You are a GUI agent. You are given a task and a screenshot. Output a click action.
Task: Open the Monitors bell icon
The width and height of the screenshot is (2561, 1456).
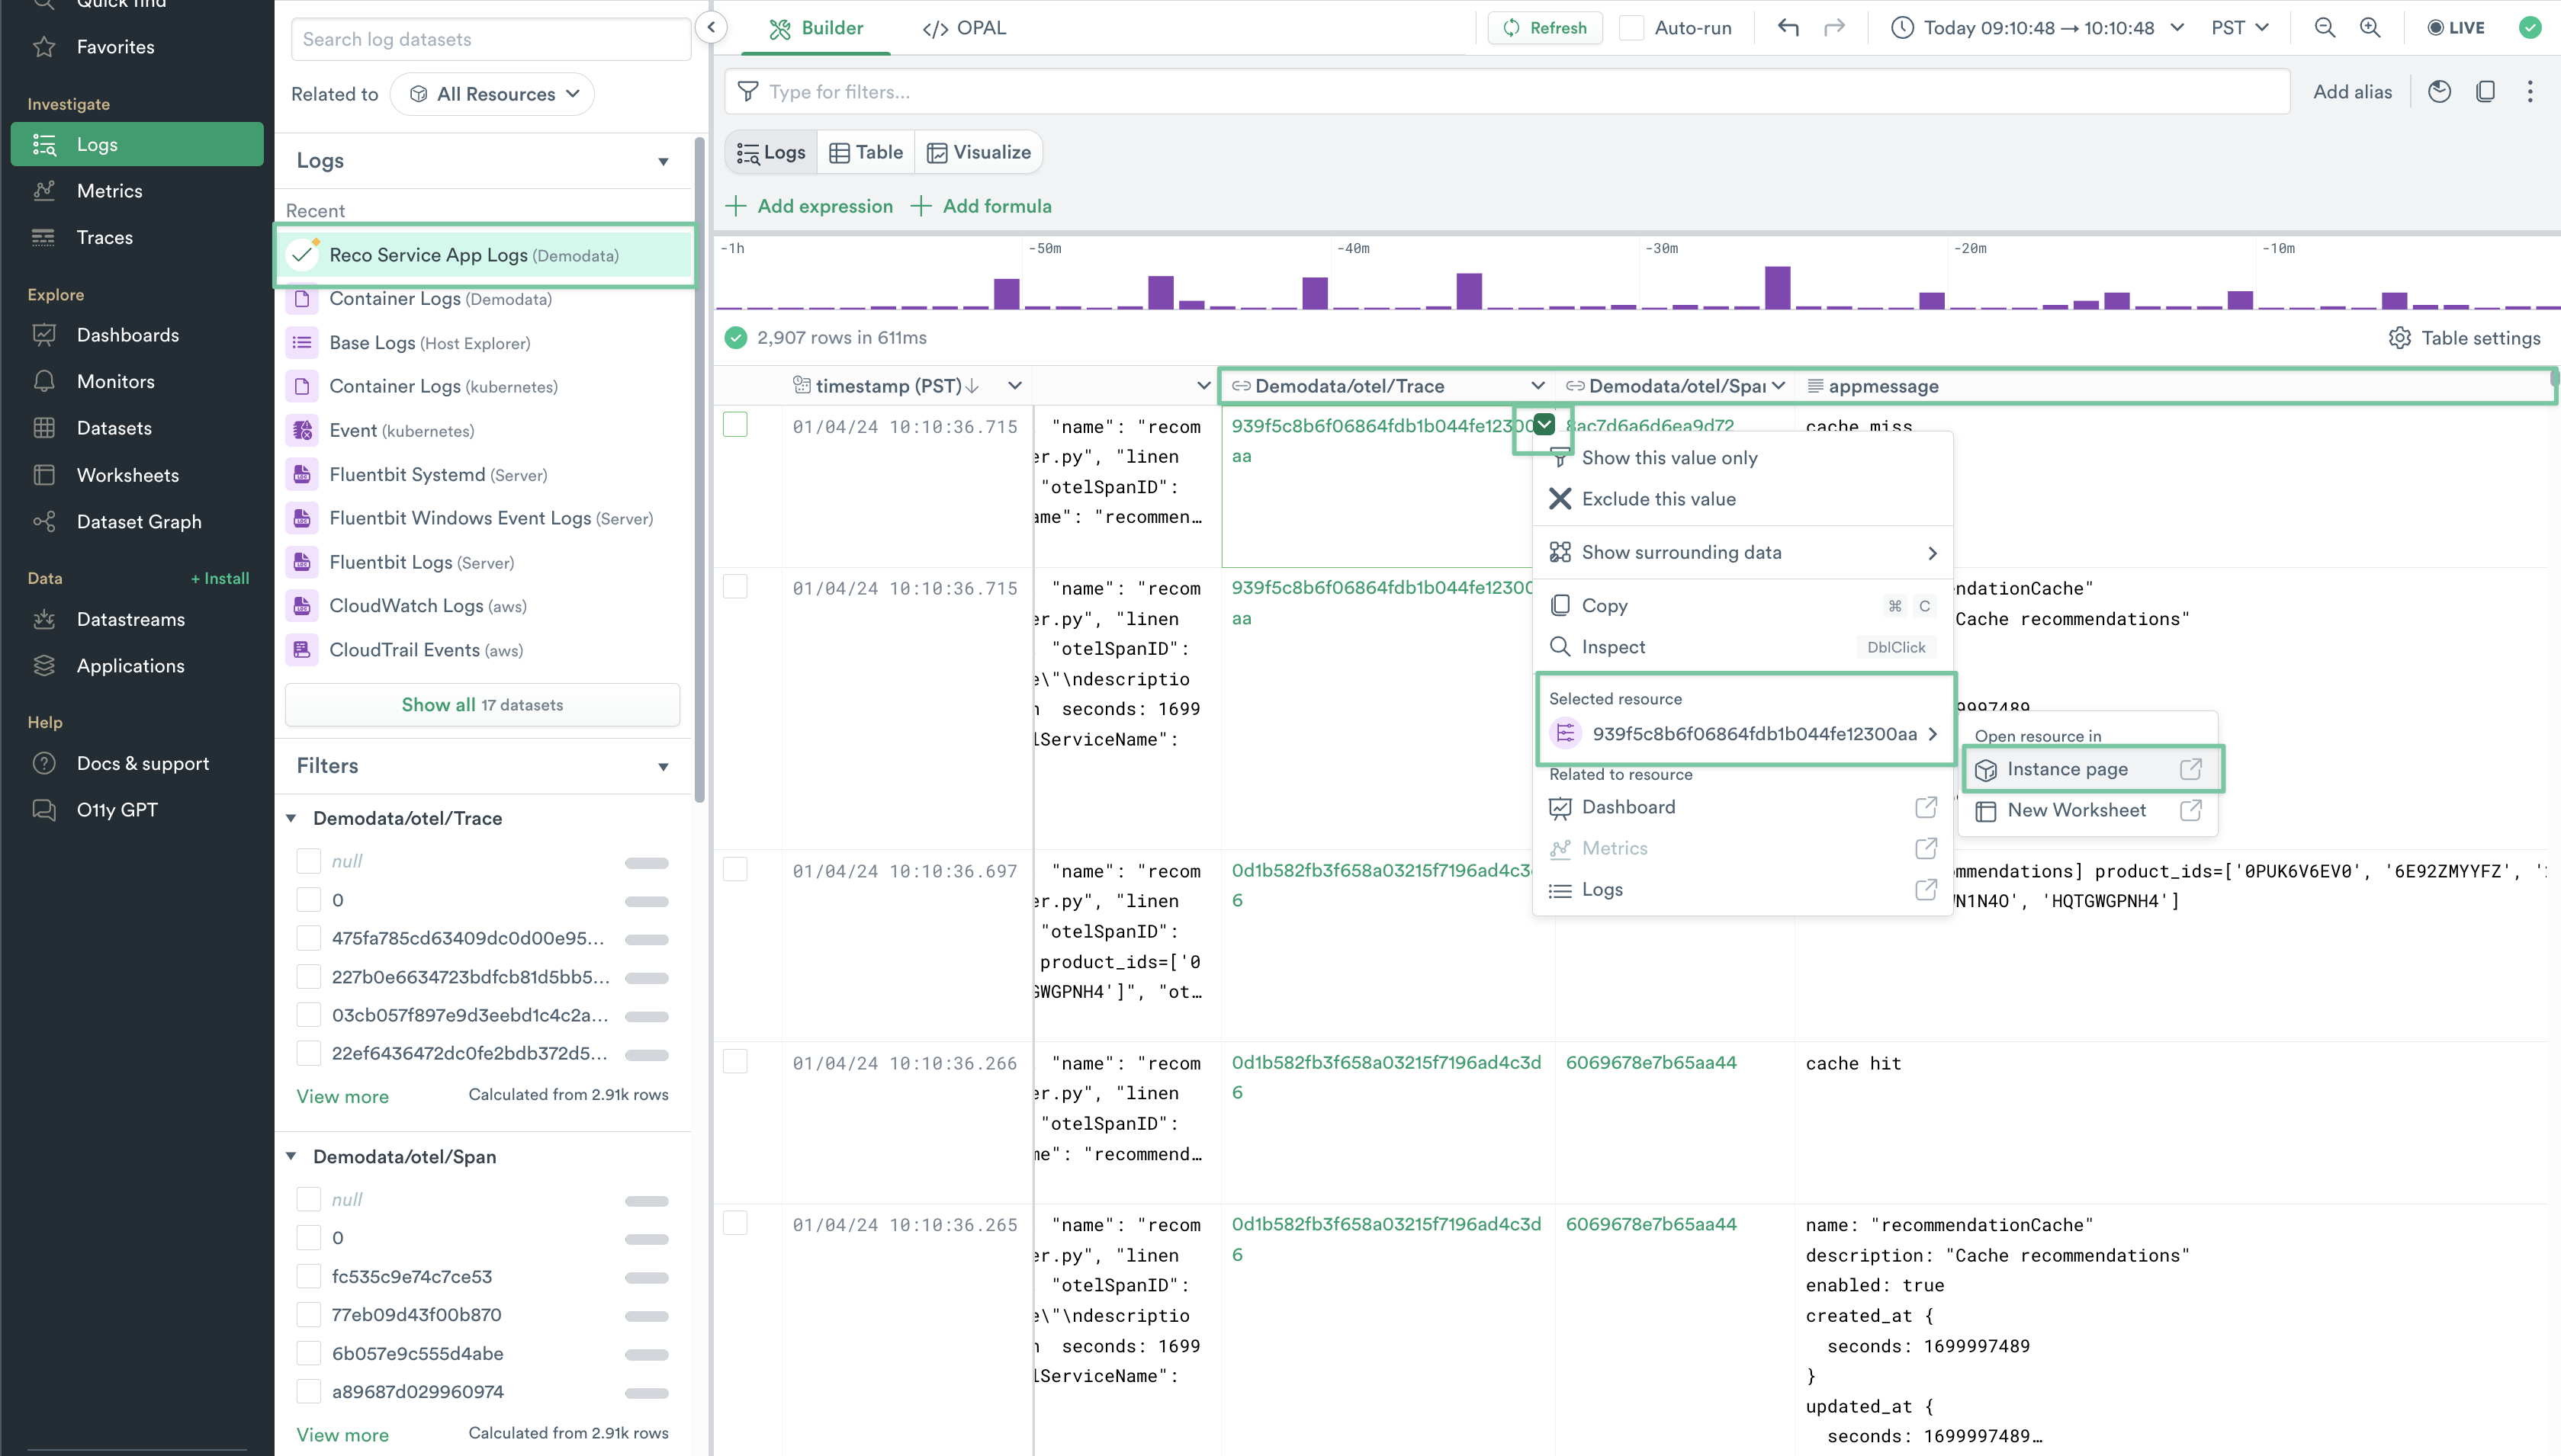click(x=44, y=381)
